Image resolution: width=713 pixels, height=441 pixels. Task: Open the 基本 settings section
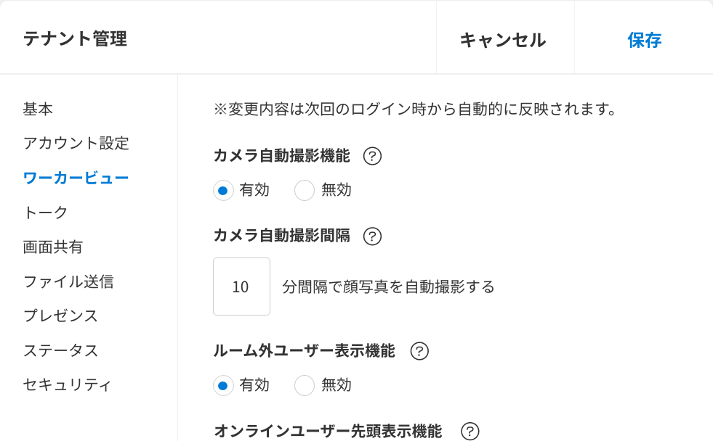click(x=38, y=109)
